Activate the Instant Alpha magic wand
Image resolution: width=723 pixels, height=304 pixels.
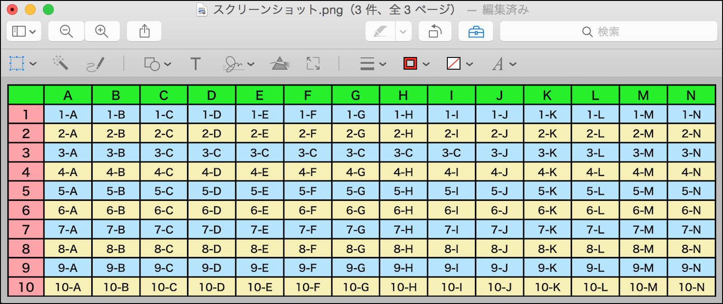[60, 63]
